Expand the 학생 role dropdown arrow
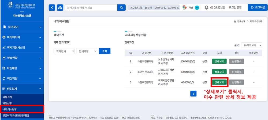Viewport: 268px width, 120px height. click(197, 8)
